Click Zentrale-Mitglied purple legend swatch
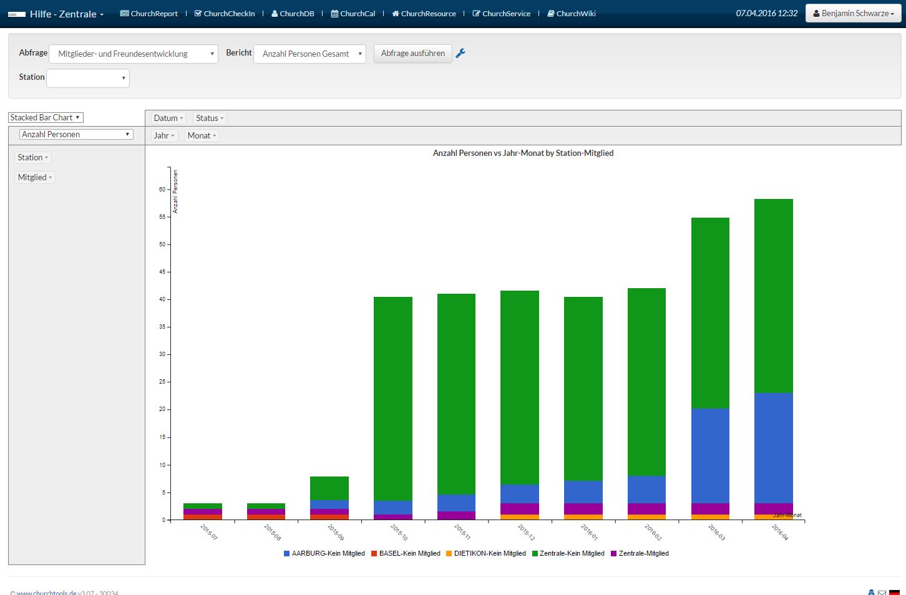Image resolution: width=906 pixels, height=595 pixels. pos(613,553)
